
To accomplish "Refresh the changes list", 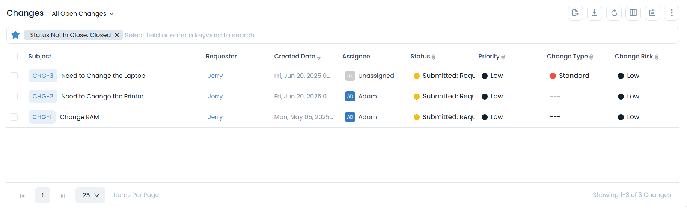I will pos(614,13).
